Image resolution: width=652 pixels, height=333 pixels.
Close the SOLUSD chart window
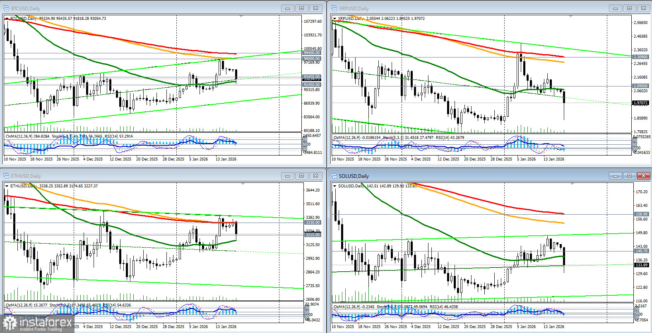pos(643,176)
